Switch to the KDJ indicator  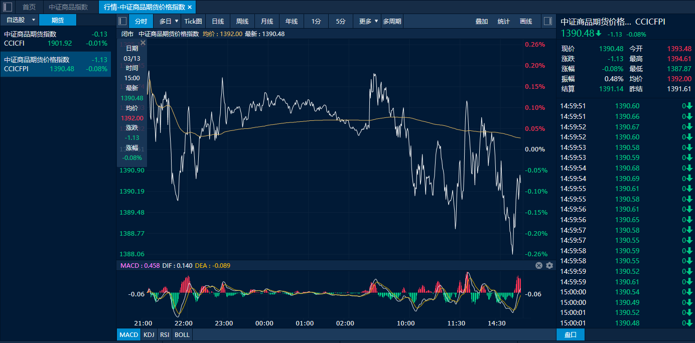[x=149, y=334]
